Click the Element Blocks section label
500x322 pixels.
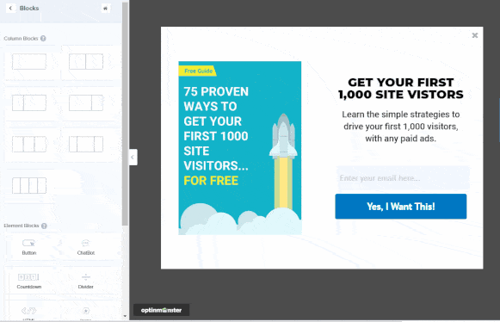pyautogui.click(x=22, y=226)
